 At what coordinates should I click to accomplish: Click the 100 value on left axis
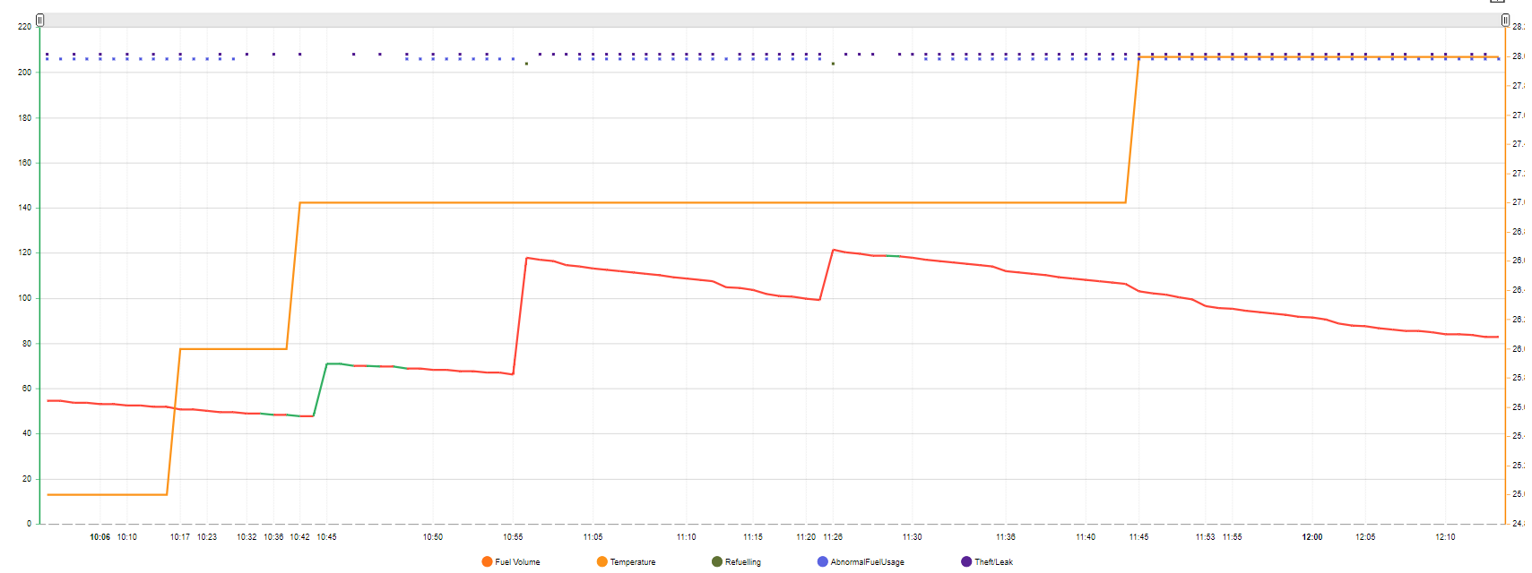click(x=24, y=298)
